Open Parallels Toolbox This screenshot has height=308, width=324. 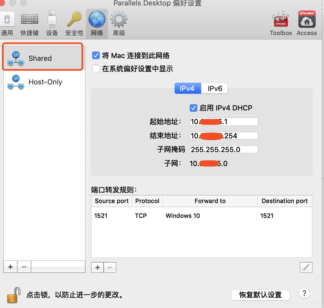(281, 23)
